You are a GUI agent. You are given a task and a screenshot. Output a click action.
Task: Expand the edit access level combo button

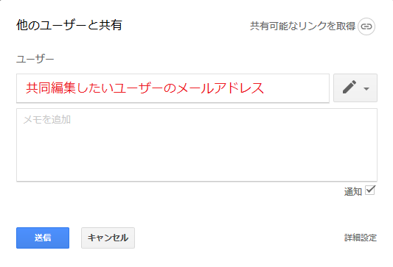(x=355, y=88)
